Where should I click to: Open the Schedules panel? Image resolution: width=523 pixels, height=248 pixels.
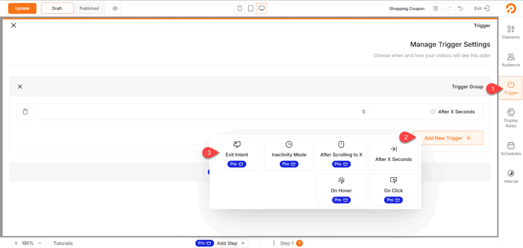[x=511, y=148]
